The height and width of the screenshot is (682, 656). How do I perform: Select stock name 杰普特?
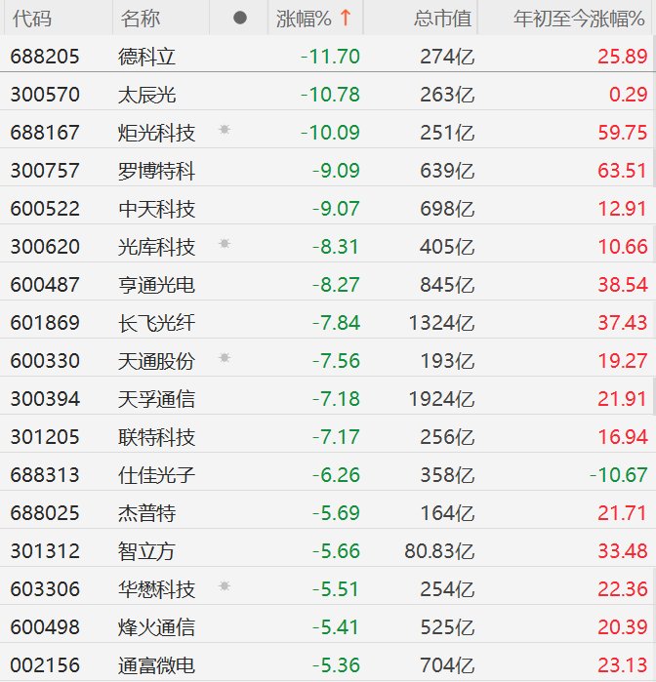146,513
